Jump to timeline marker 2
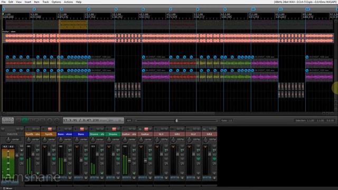This screenshot has height=190, width=338. (x=34, y=9)
